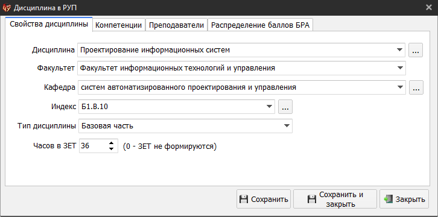The height and width of the screenshot is (217, 438).
Task: Open the Компетенции tab
Action: click(119, 25)
